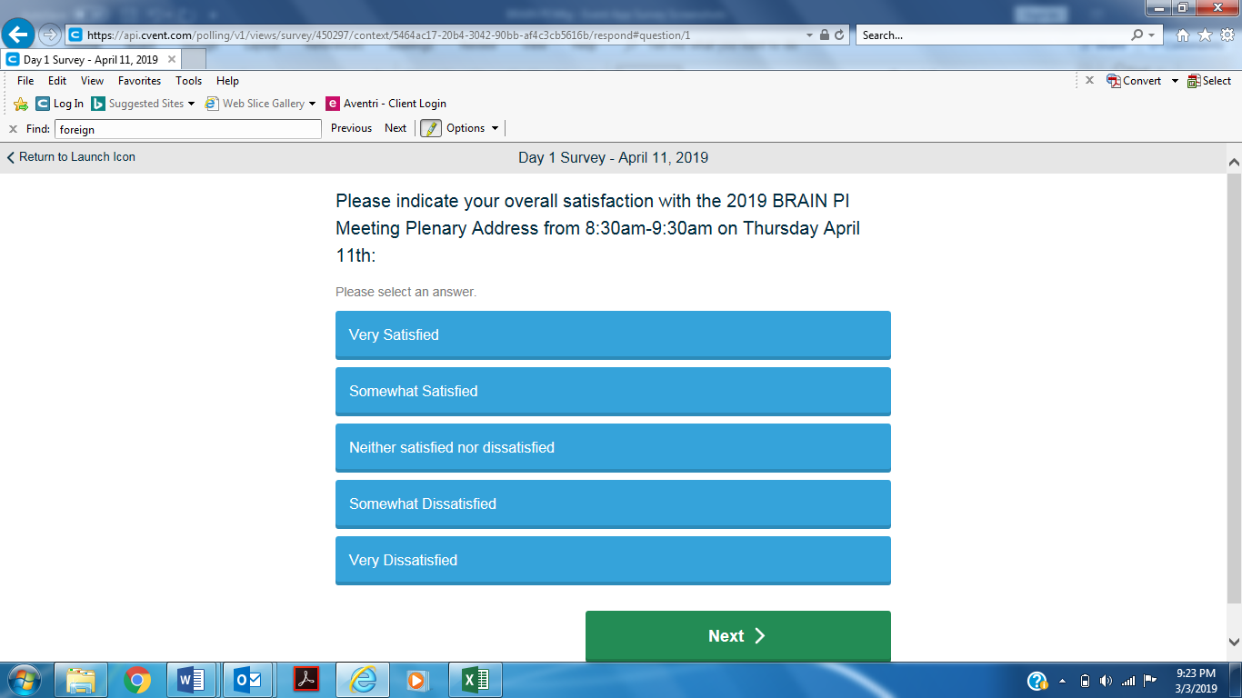Open Aventri - Client Login favorite

pos(386,104)
